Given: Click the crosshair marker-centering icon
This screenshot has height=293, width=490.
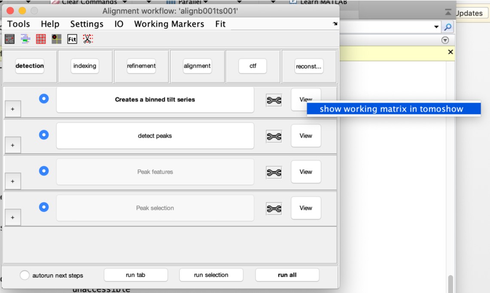Looking at the screenshot, I should [x=57, y=39].
